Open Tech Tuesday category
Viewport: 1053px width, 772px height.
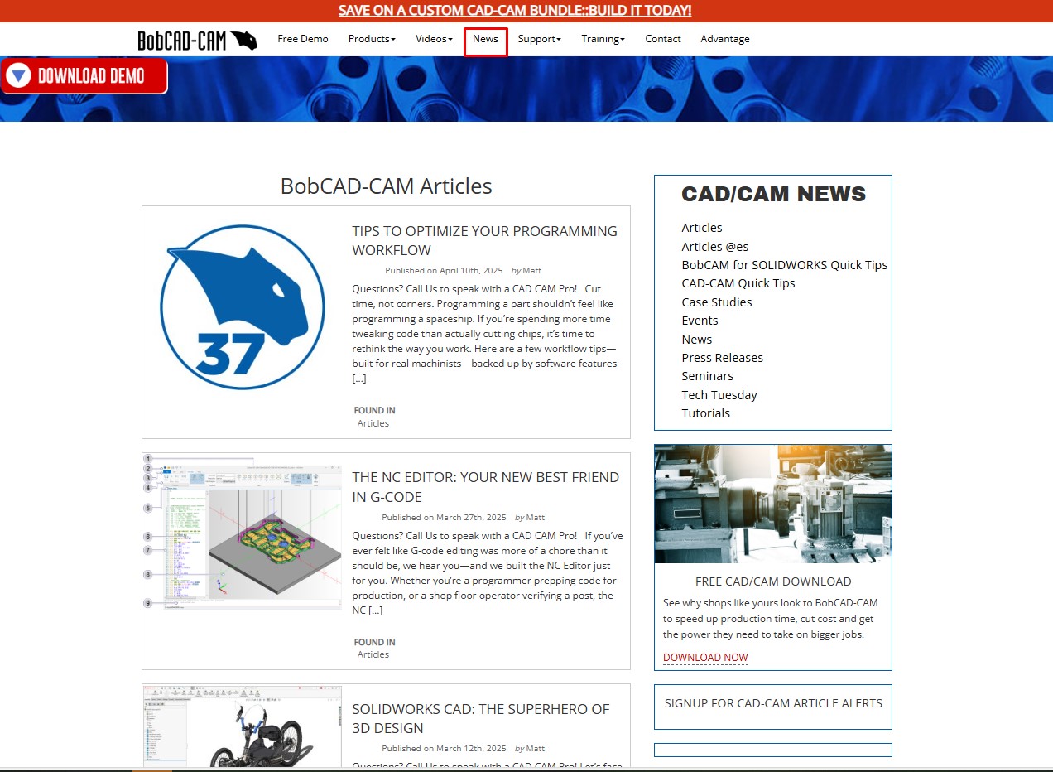click(719, 395)
